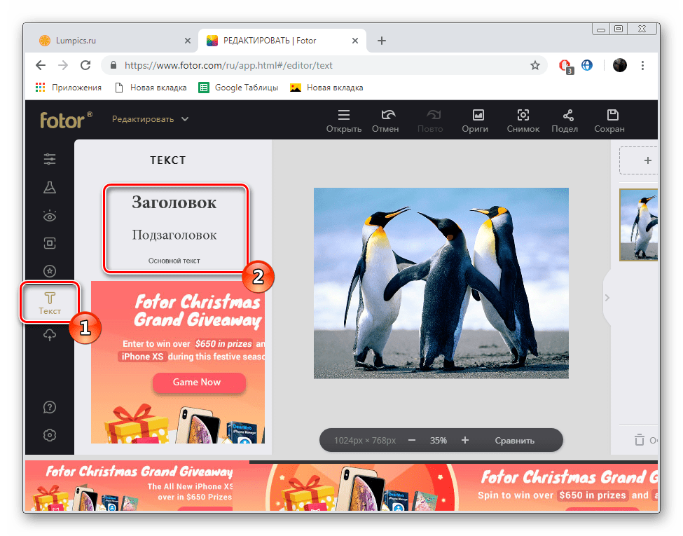The image size is (683, 536).
Task: Click the zoom out minus button
Action: tap(412, 441)
